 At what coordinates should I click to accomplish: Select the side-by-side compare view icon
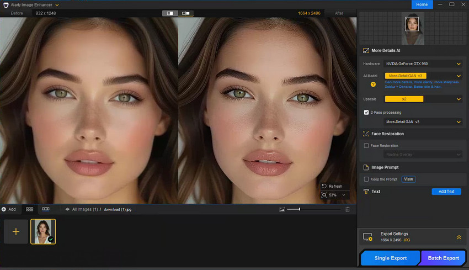click(186, 13)
